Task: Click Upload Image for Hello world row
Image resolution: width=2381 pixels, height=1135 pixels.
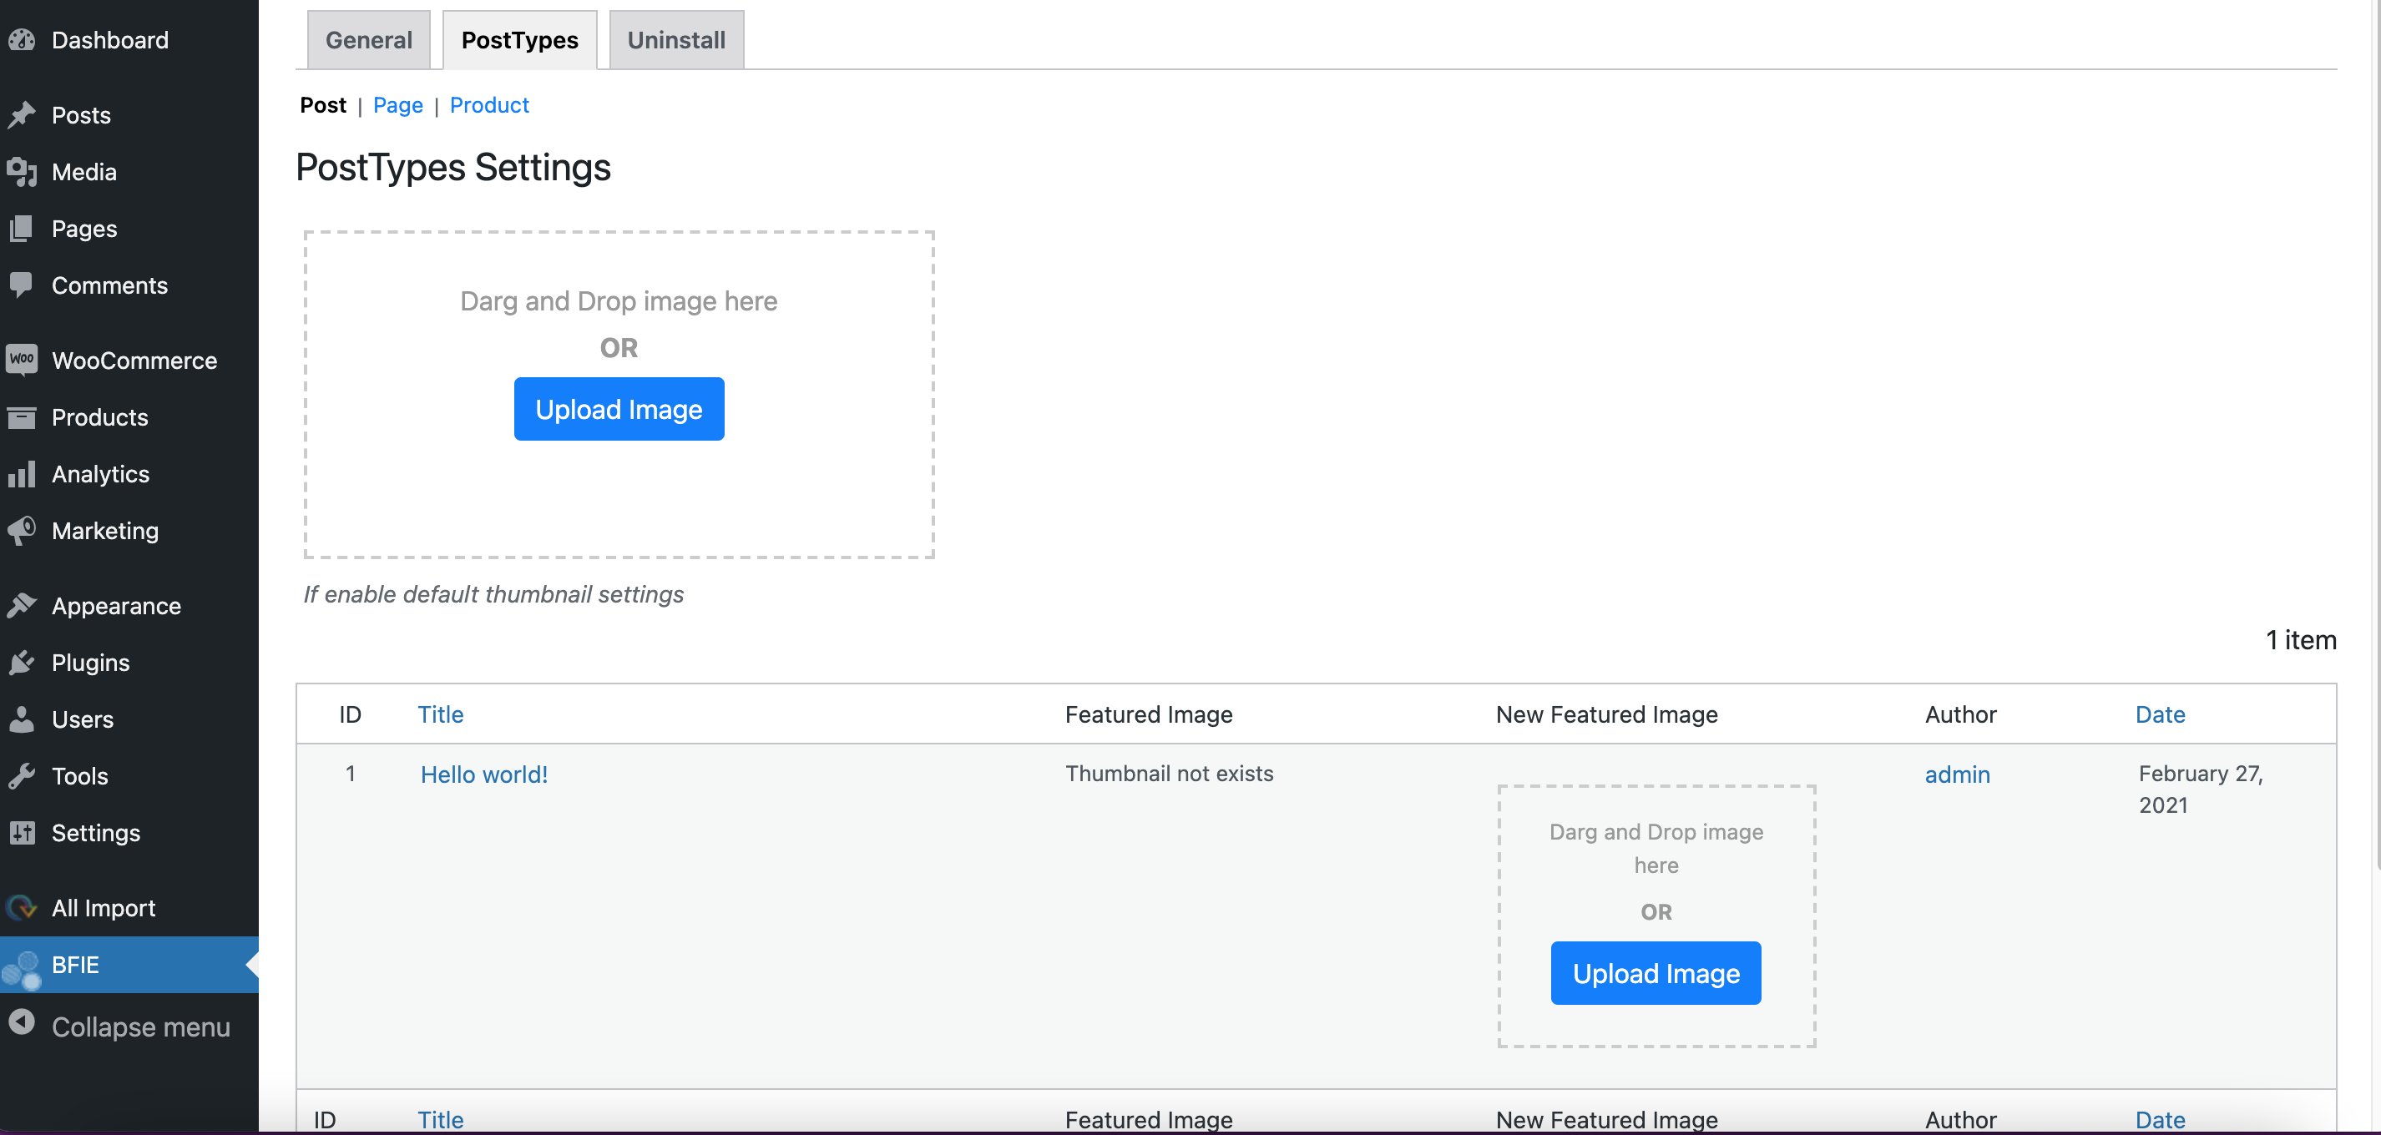Action: point(1656,972)
